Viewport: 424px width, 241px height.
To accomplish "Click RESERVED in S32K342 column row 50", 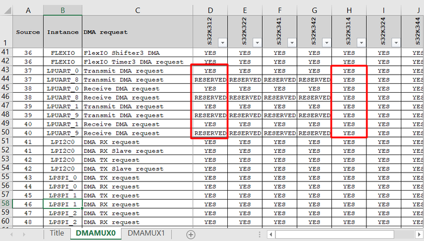I will 314,133.
